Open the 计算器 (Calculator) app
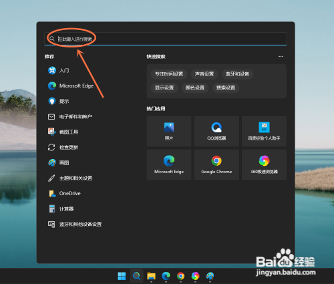The width and height of the screenshot is (334, 284). [61, 208]
